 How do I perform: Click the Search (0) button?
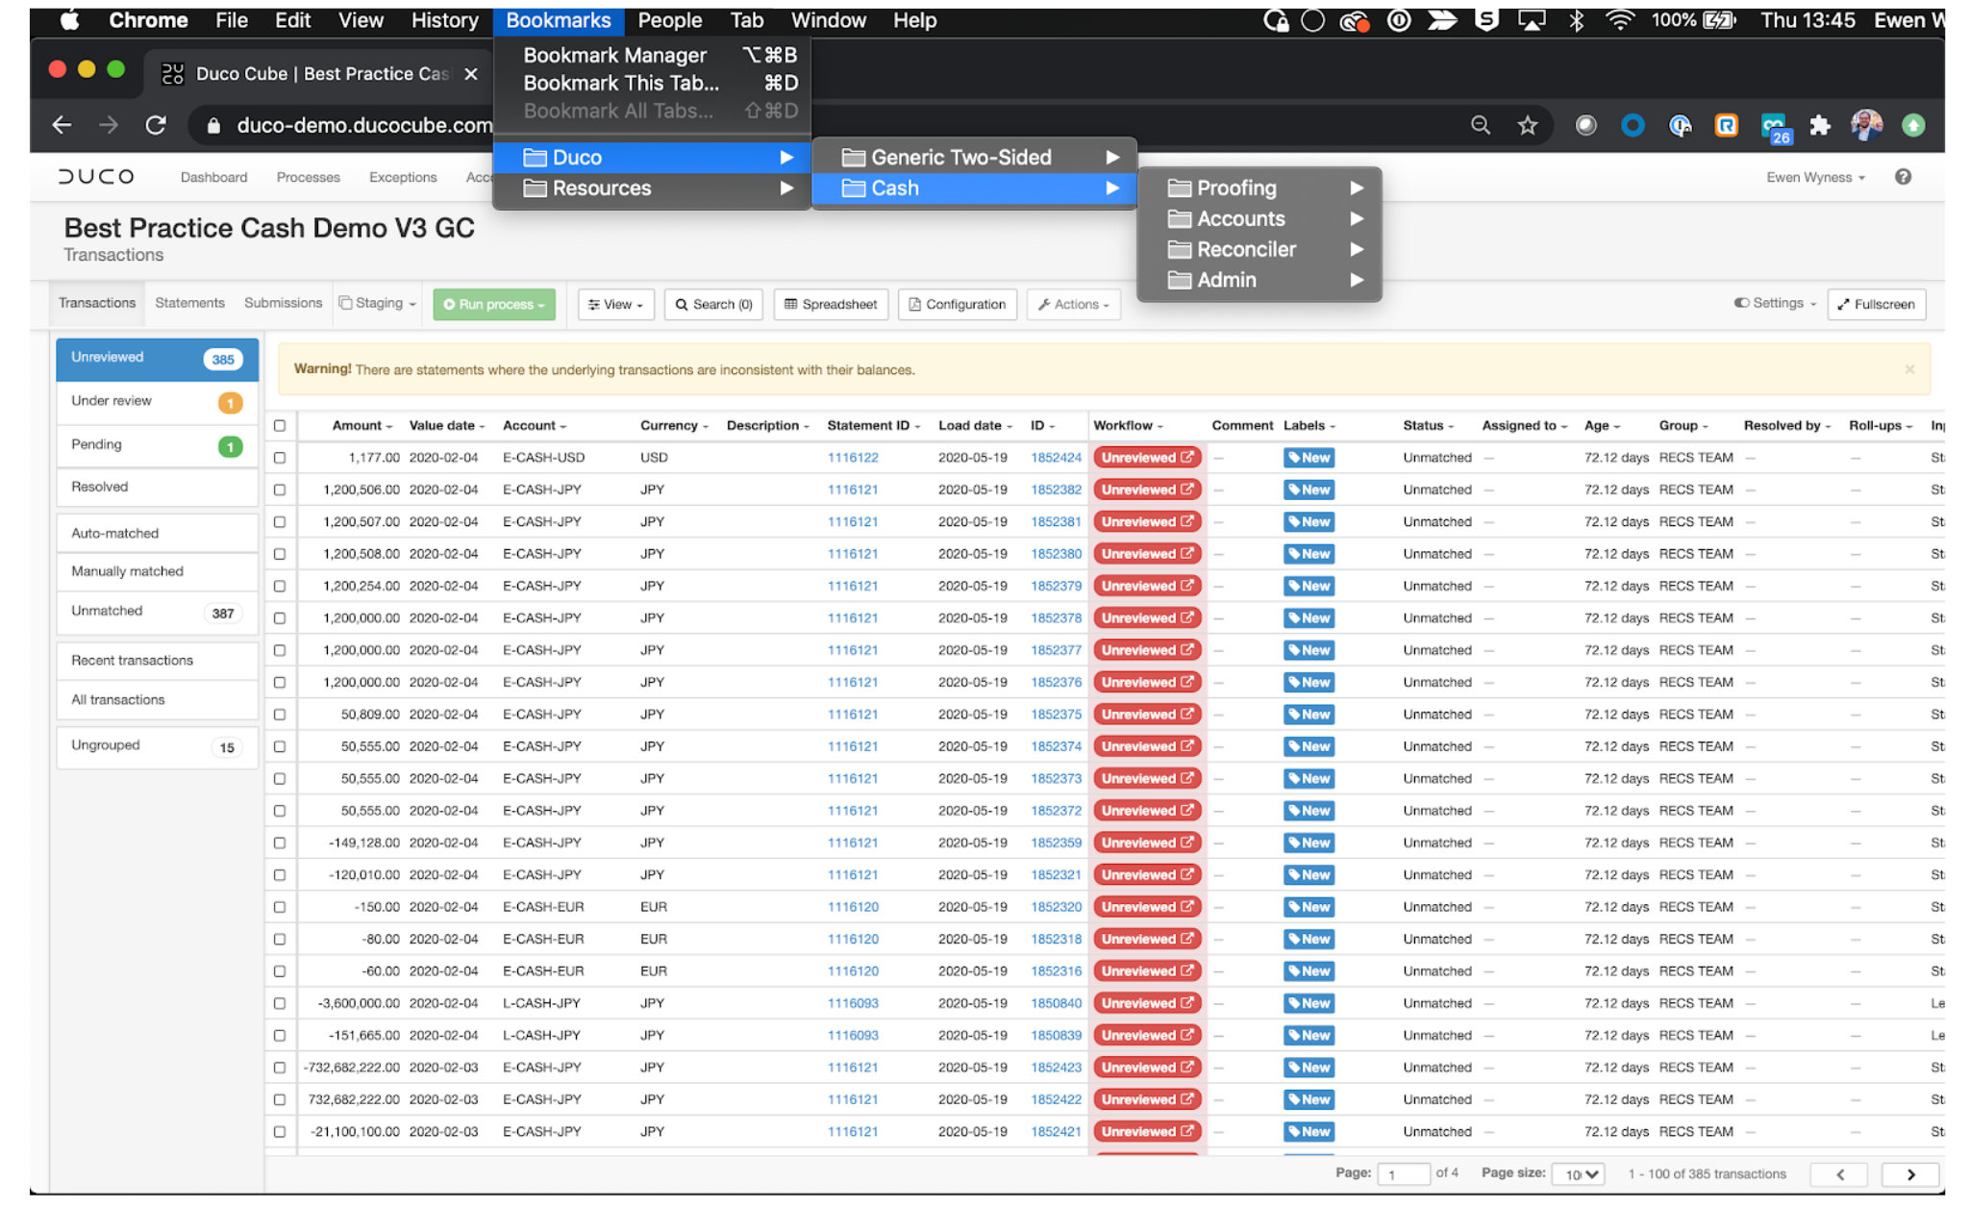(x=713, y=304)
